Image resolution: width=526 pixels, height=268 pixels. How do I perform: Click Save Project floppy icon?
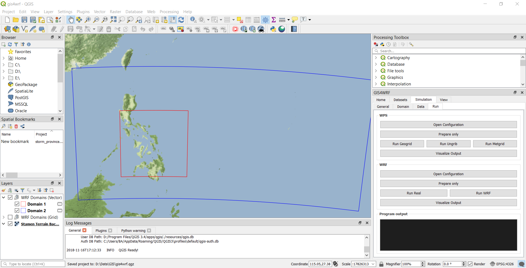(x=24, y=20)
